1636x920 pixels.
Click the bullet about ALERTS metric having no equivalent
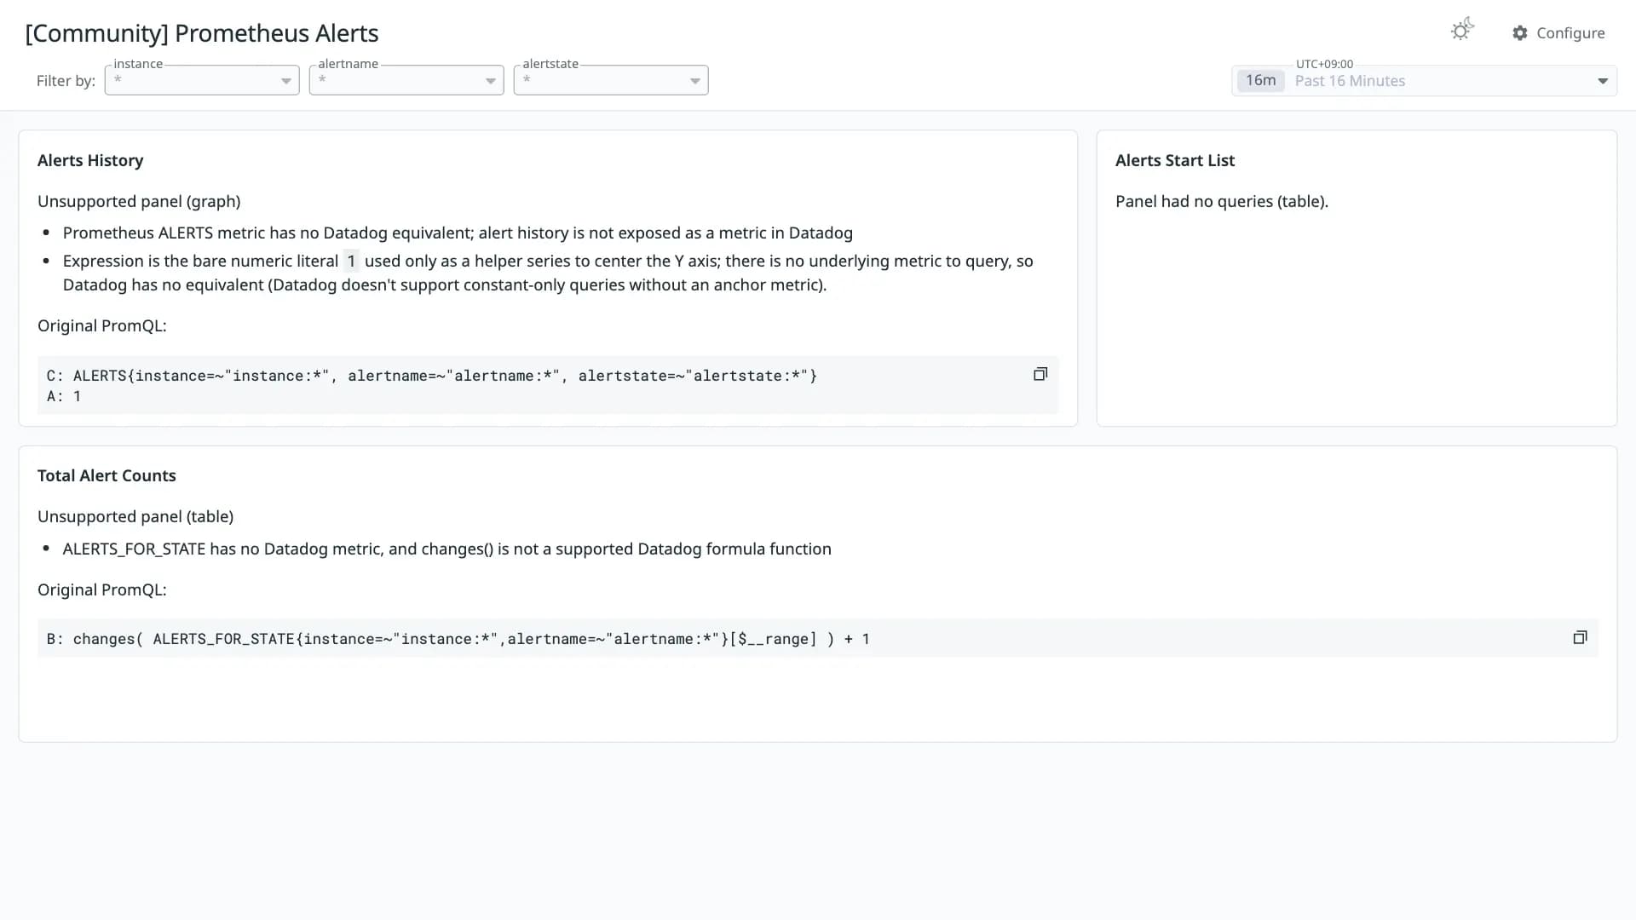point(458,233)
